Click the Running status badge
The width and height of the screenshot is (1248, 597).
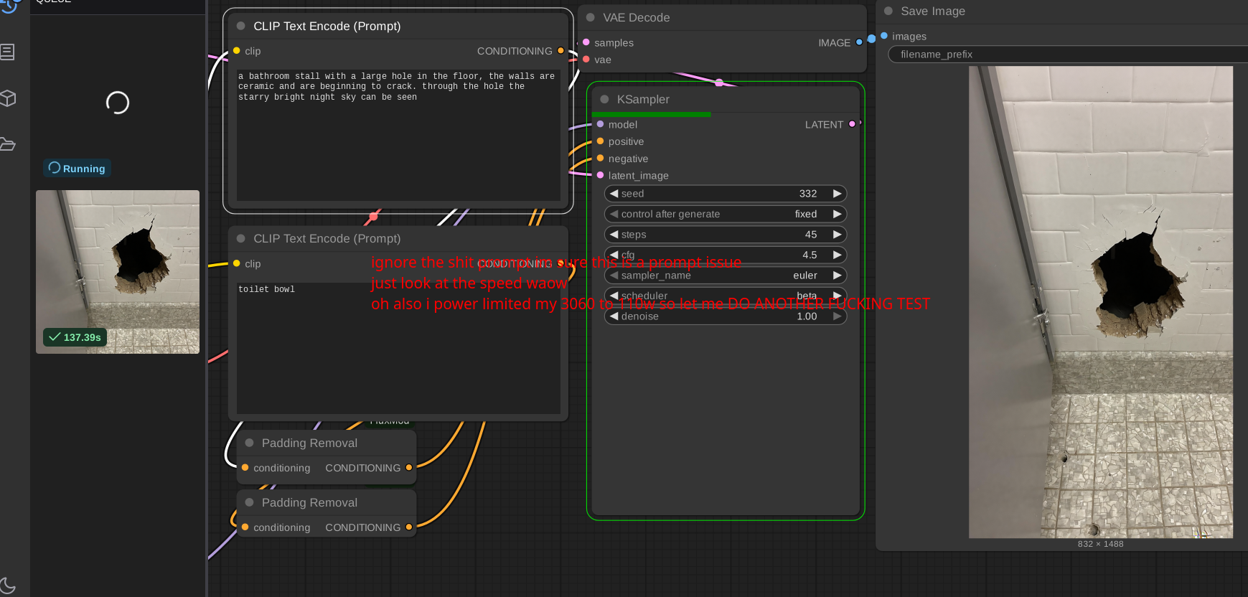(77, 169)
